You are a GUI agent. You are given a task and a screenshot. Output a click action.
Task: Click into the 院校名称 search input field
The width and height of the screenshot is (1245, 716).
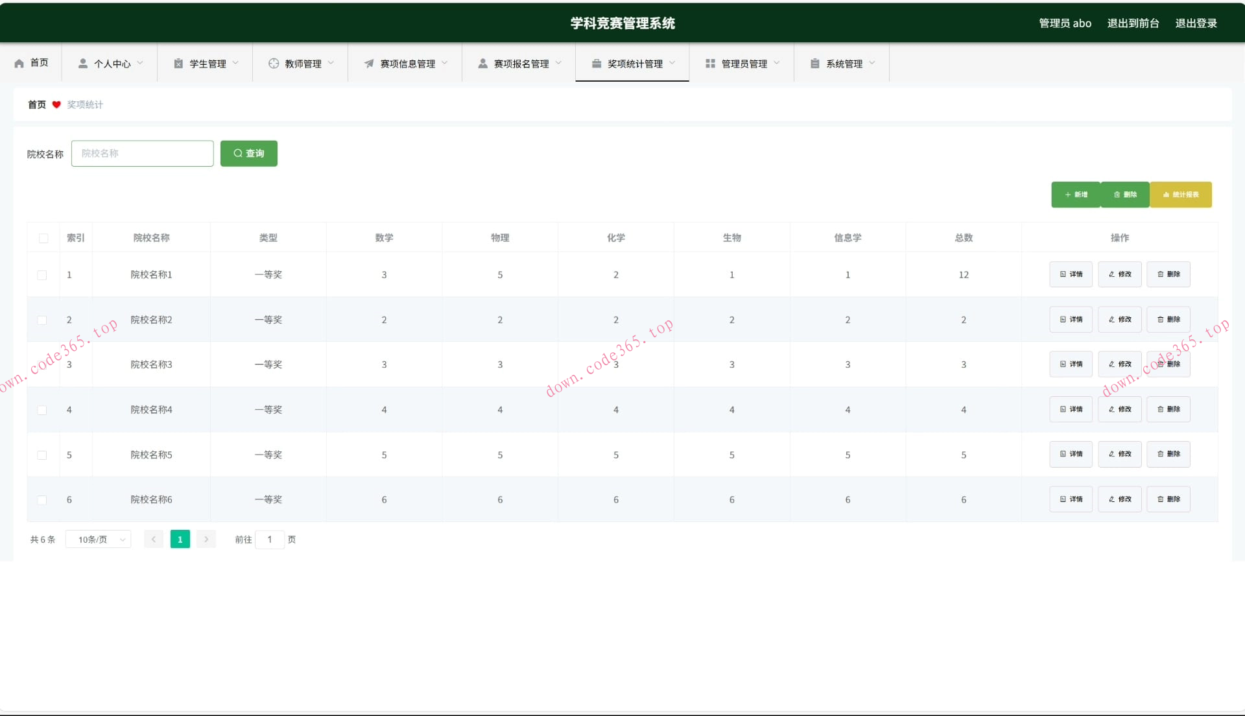coord(142,154)
